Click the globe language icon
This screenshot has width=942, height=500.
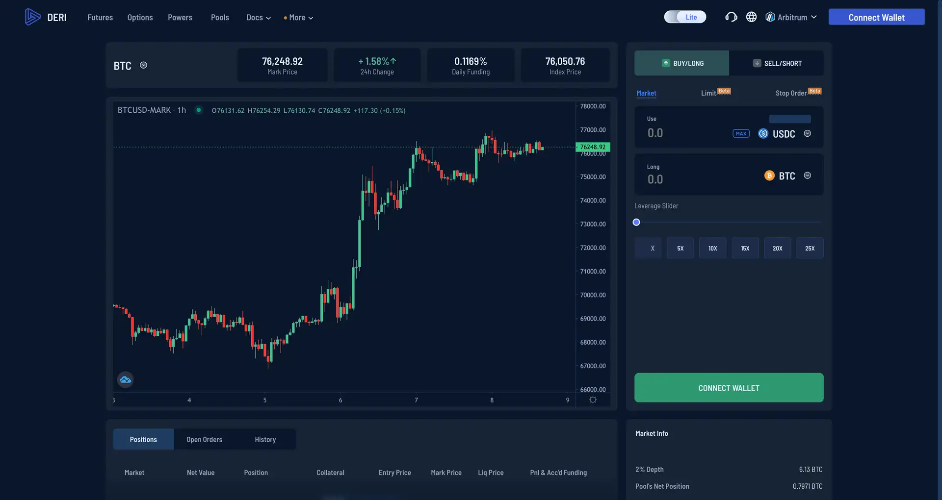[x=751, y=17]
